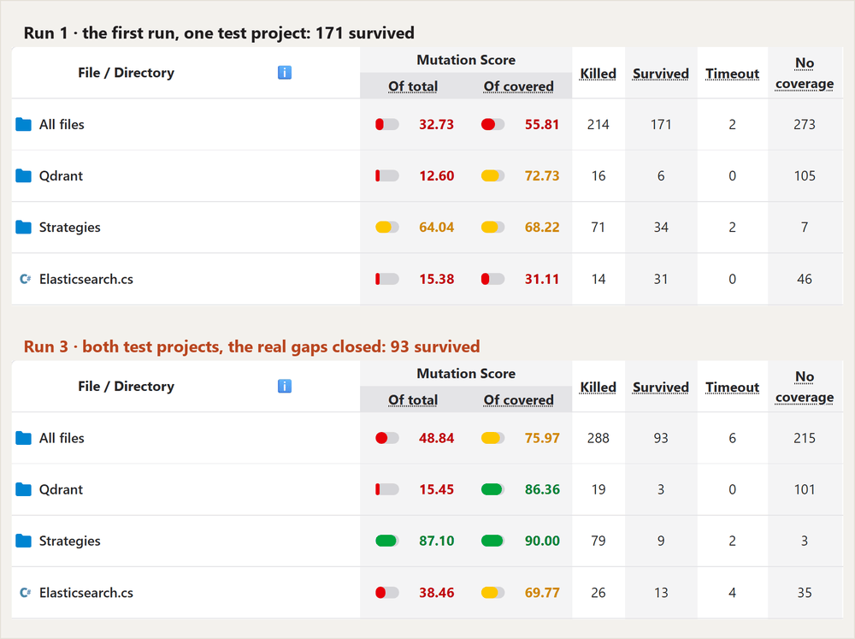855x639 pixels.
Task: Click the info icon in Run 1 table header
Action: tap(285, 73)
